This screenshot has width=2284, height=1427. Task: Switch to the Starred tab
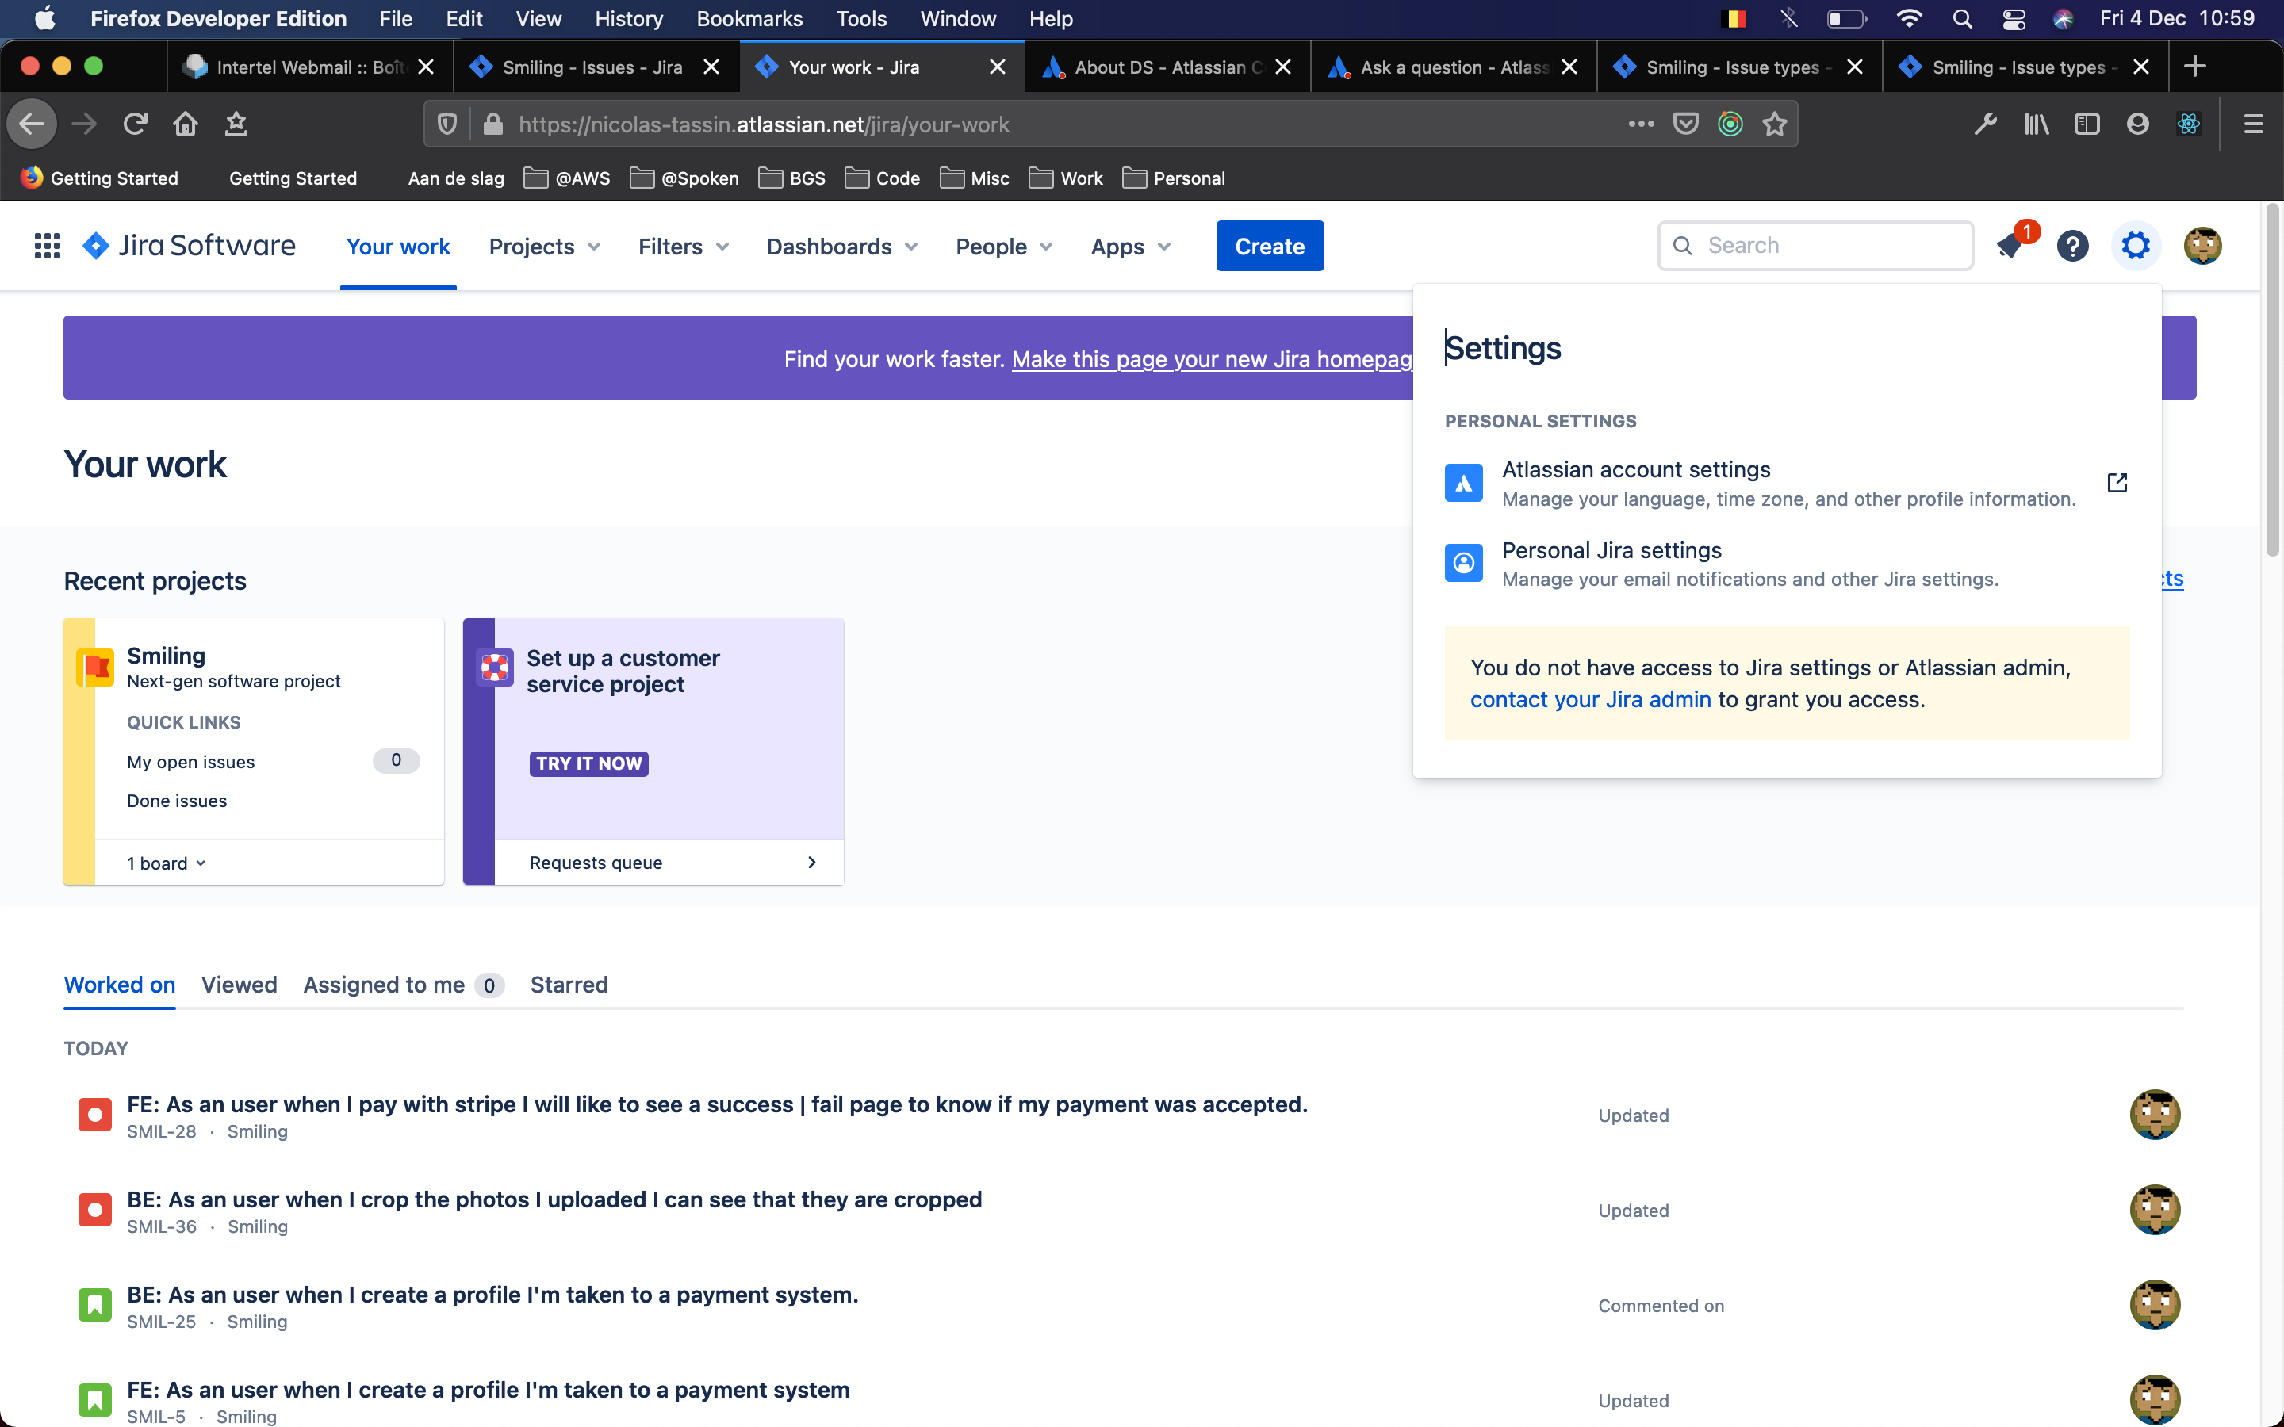point(568,985)
